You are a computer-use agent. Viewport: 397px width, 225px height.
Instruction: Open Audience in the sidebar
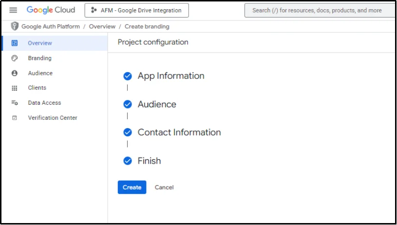(x=55, y=73)
